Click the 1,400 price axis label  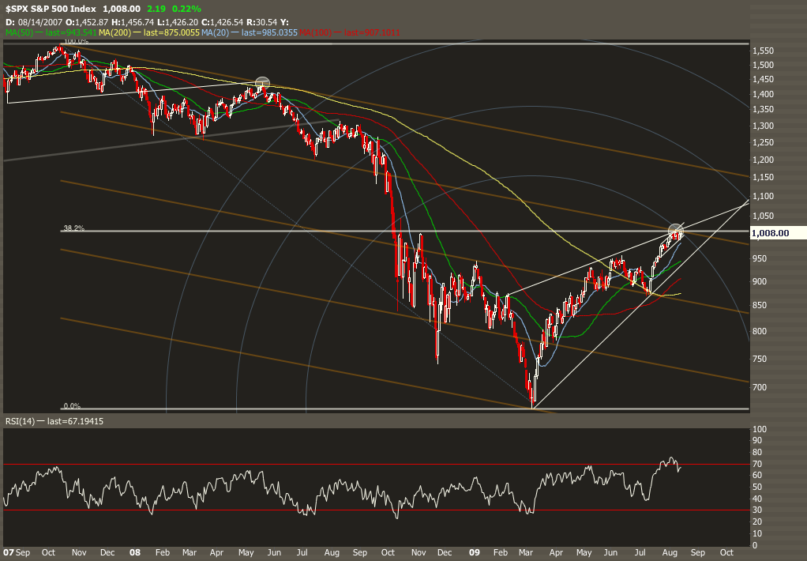point(763,94)
